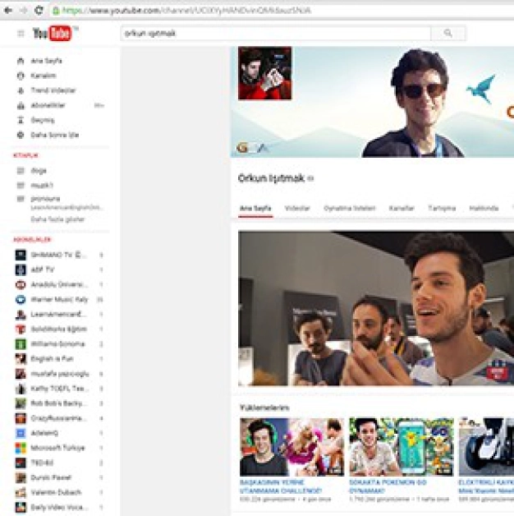The height and width of the screenshot is (516, 514).
Task: Open the Oynatma listeleri tab
Action: (350, 208)
